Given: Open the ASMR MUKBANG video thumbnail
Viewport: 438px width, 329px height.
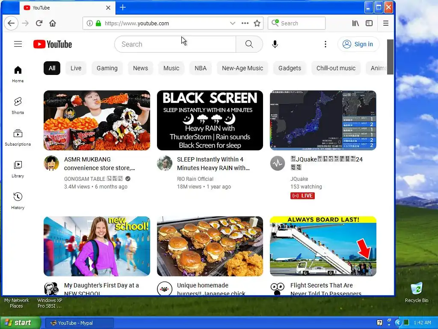Looking at the screenshot, I should [97, 120].
